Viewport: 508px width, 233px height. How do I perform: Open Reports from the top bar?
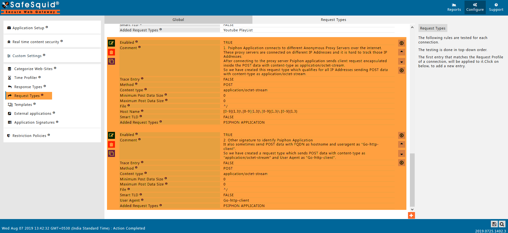[454, 7]
